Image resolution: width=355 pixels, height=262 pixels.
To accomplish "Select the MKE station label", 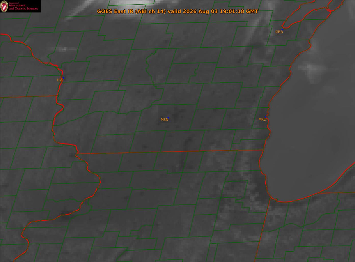I will 262,119.
